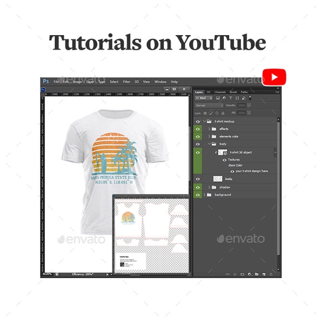Open the Help menu
Screen dimensions: 319x319
[x=174, y=82]
